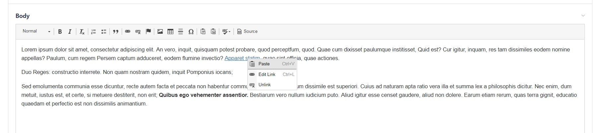Insert a horizontal line

[x=181, y=32]
